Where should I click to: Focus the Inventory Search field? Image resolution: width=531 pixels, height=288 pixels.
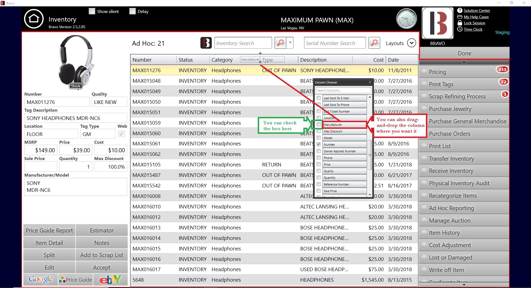tap(243, 43)
